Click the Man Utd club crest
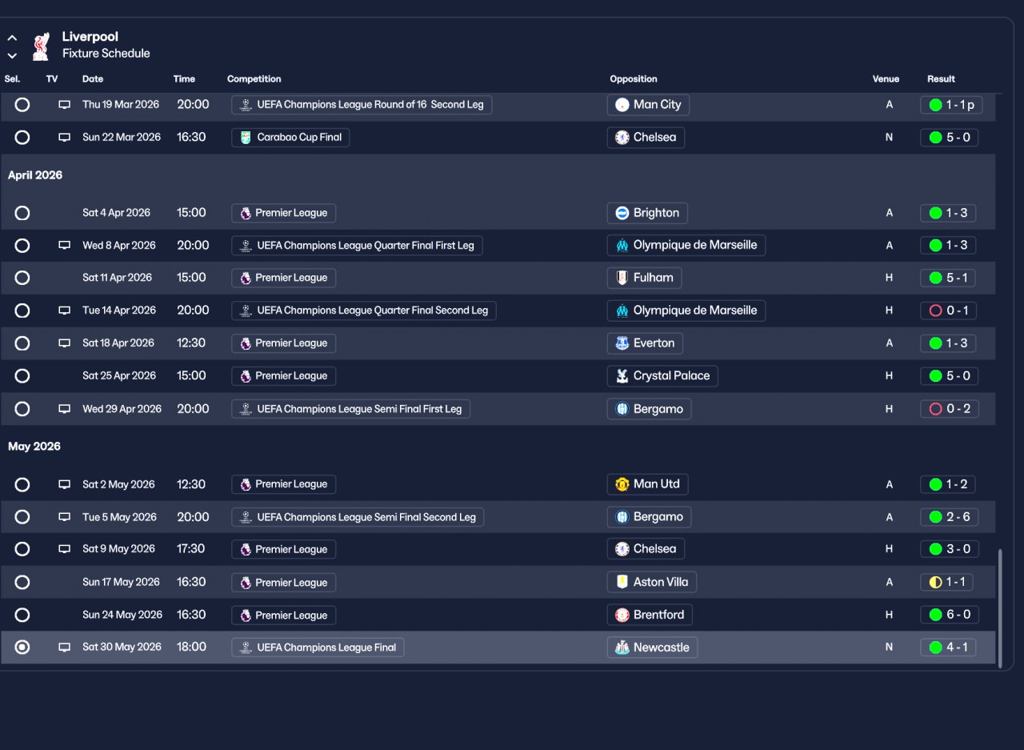Screen dimensions: 1024x750 click(x=622, y=484)
